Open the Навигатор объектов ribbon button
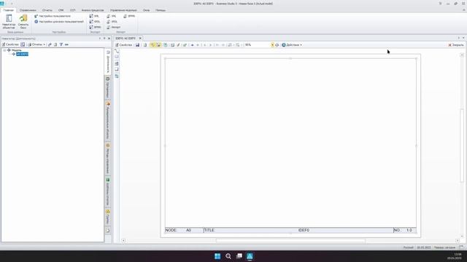 tap(9, 22)
